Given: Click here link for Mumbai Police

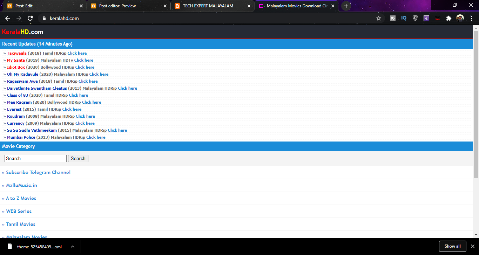Looking at the screenshot, I should tap(96, 137).
